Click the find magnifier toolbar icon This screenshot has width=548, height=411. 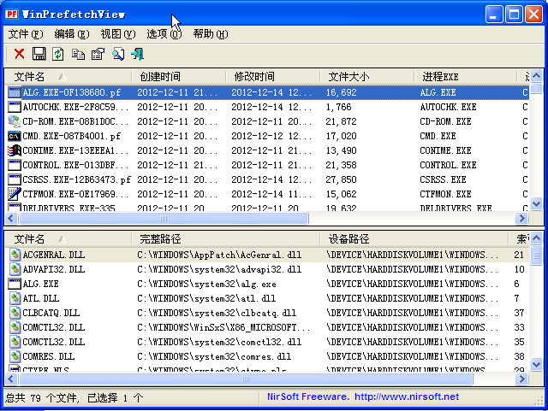[118, 54]
